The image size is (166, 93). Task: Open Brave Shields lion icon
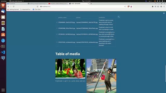tap(128, 6)
